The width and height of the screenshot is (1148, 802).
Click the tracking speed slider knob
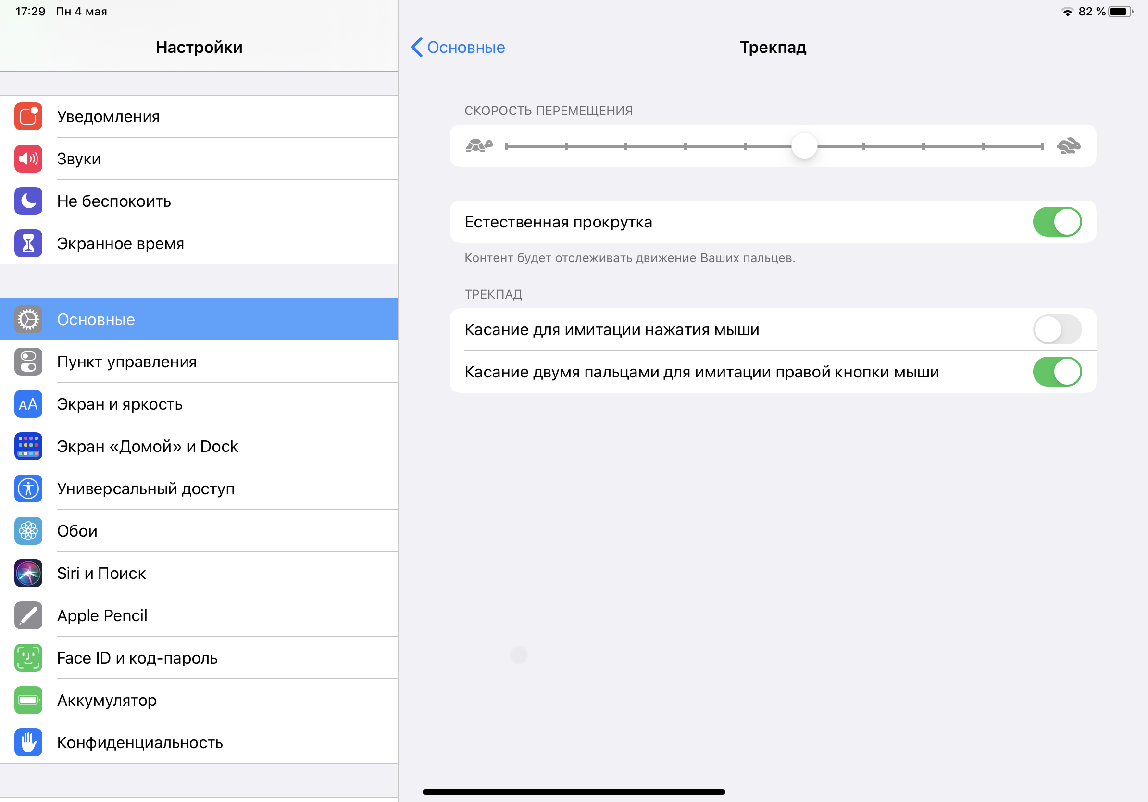coord(804,146)
